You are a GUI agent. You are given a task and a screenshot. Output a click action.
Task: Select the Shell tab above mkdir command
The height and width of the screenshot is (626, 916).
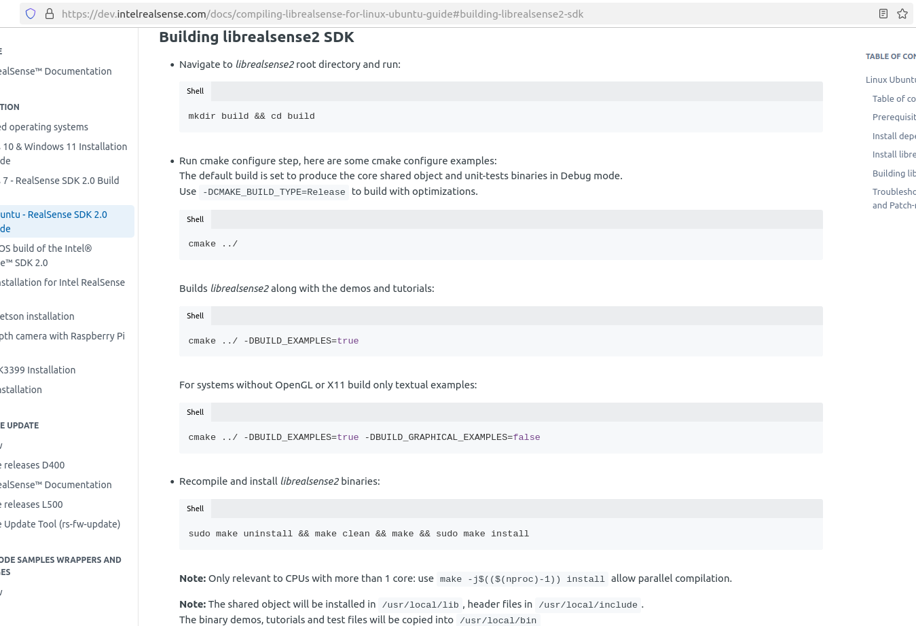(196, 91)
